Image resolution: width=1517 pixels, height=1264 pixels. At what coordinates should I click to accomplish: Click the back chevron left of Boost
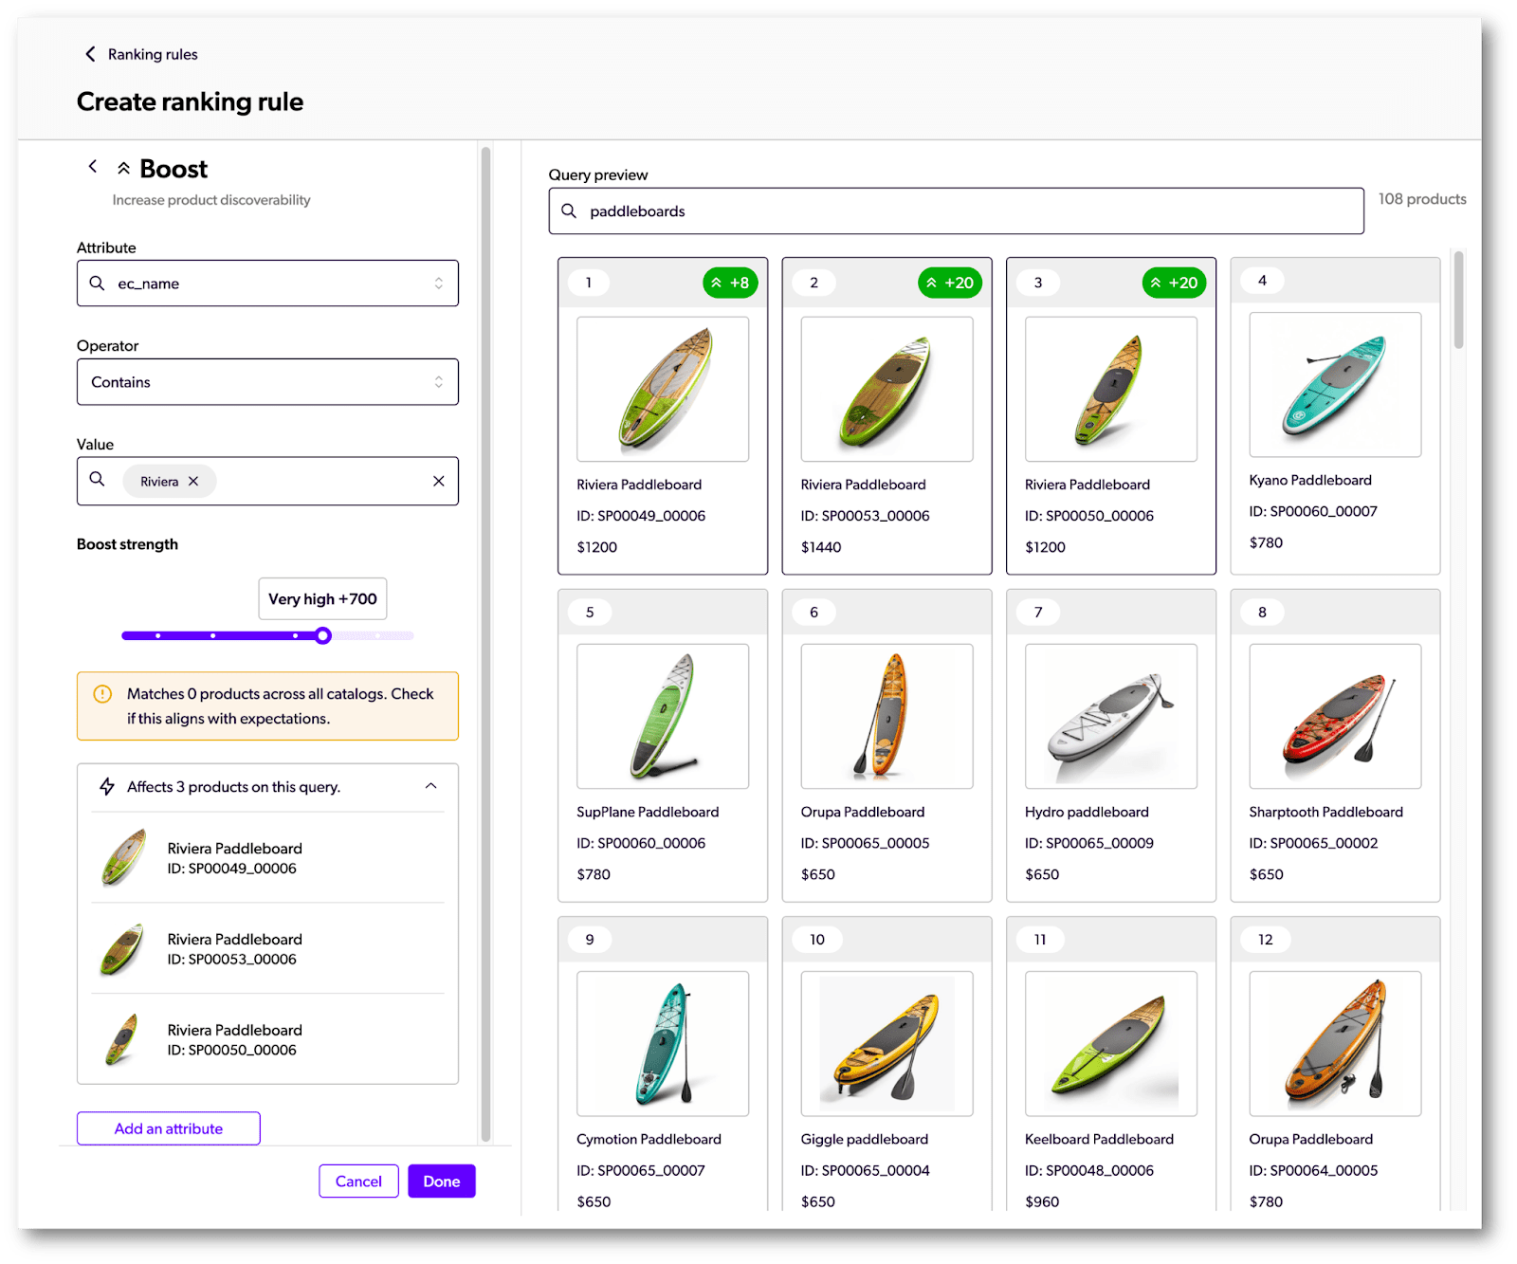coord(93,167)
